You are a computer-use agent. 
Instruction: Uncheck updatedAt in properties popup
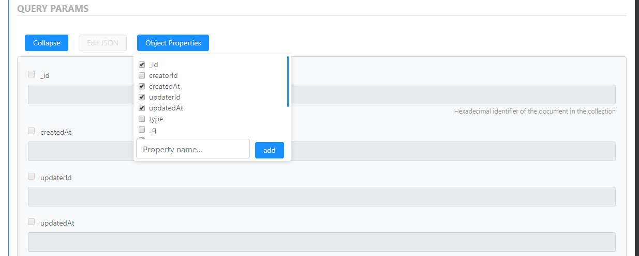pyautogui.click(x=142, y=108)
